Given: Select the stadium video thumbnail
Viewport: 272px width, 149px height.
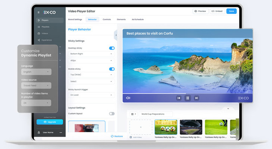Looking at the screenshot, I should [x=191, y=127].
